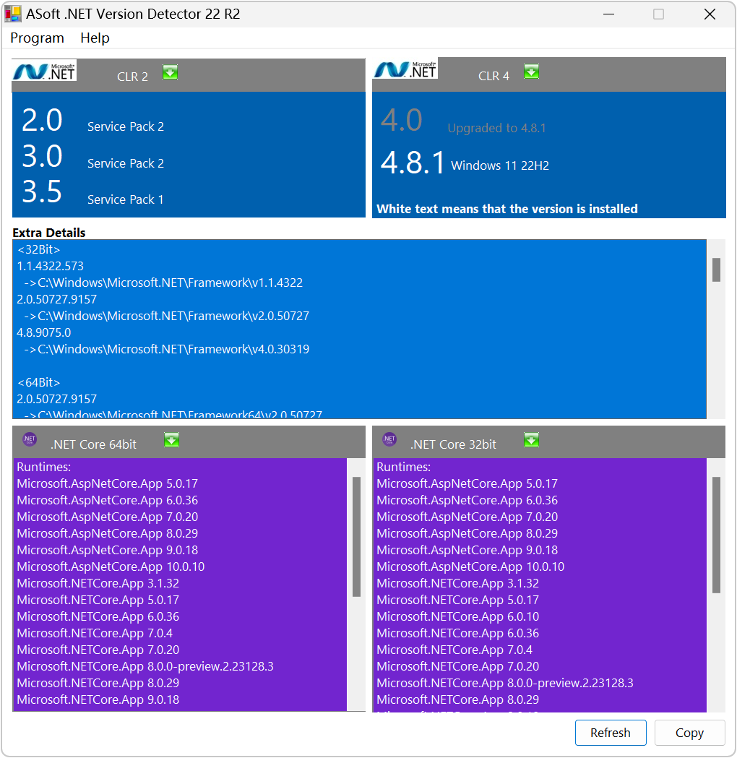Copy the version details

pos(689,733)
